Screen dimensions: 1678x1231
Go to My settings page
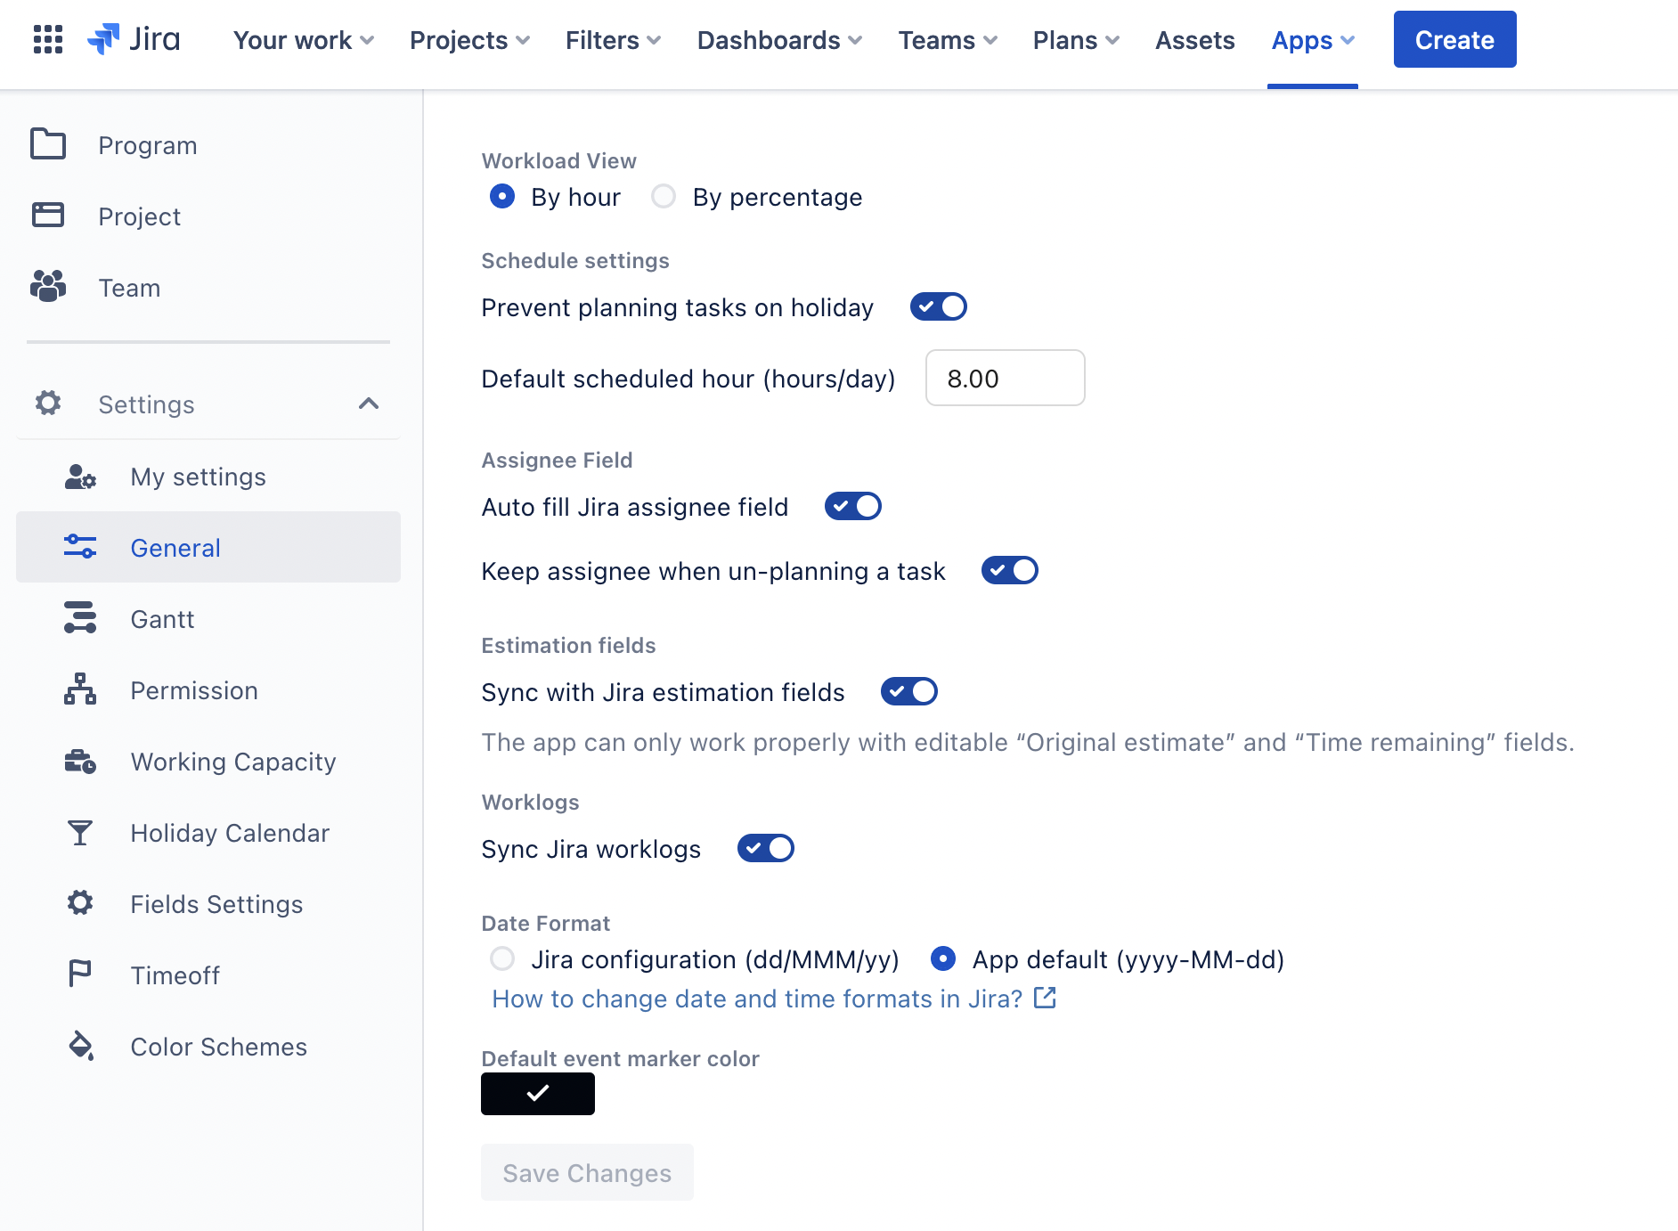[x=208, y=477]
